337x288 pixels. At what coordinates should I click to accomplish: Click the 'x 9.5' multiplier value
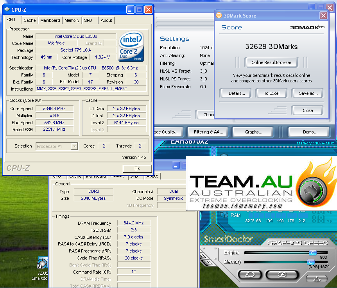[54, 116]
